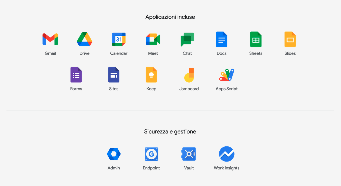Select the "Work Insights" label text

[x=227, y=168]
